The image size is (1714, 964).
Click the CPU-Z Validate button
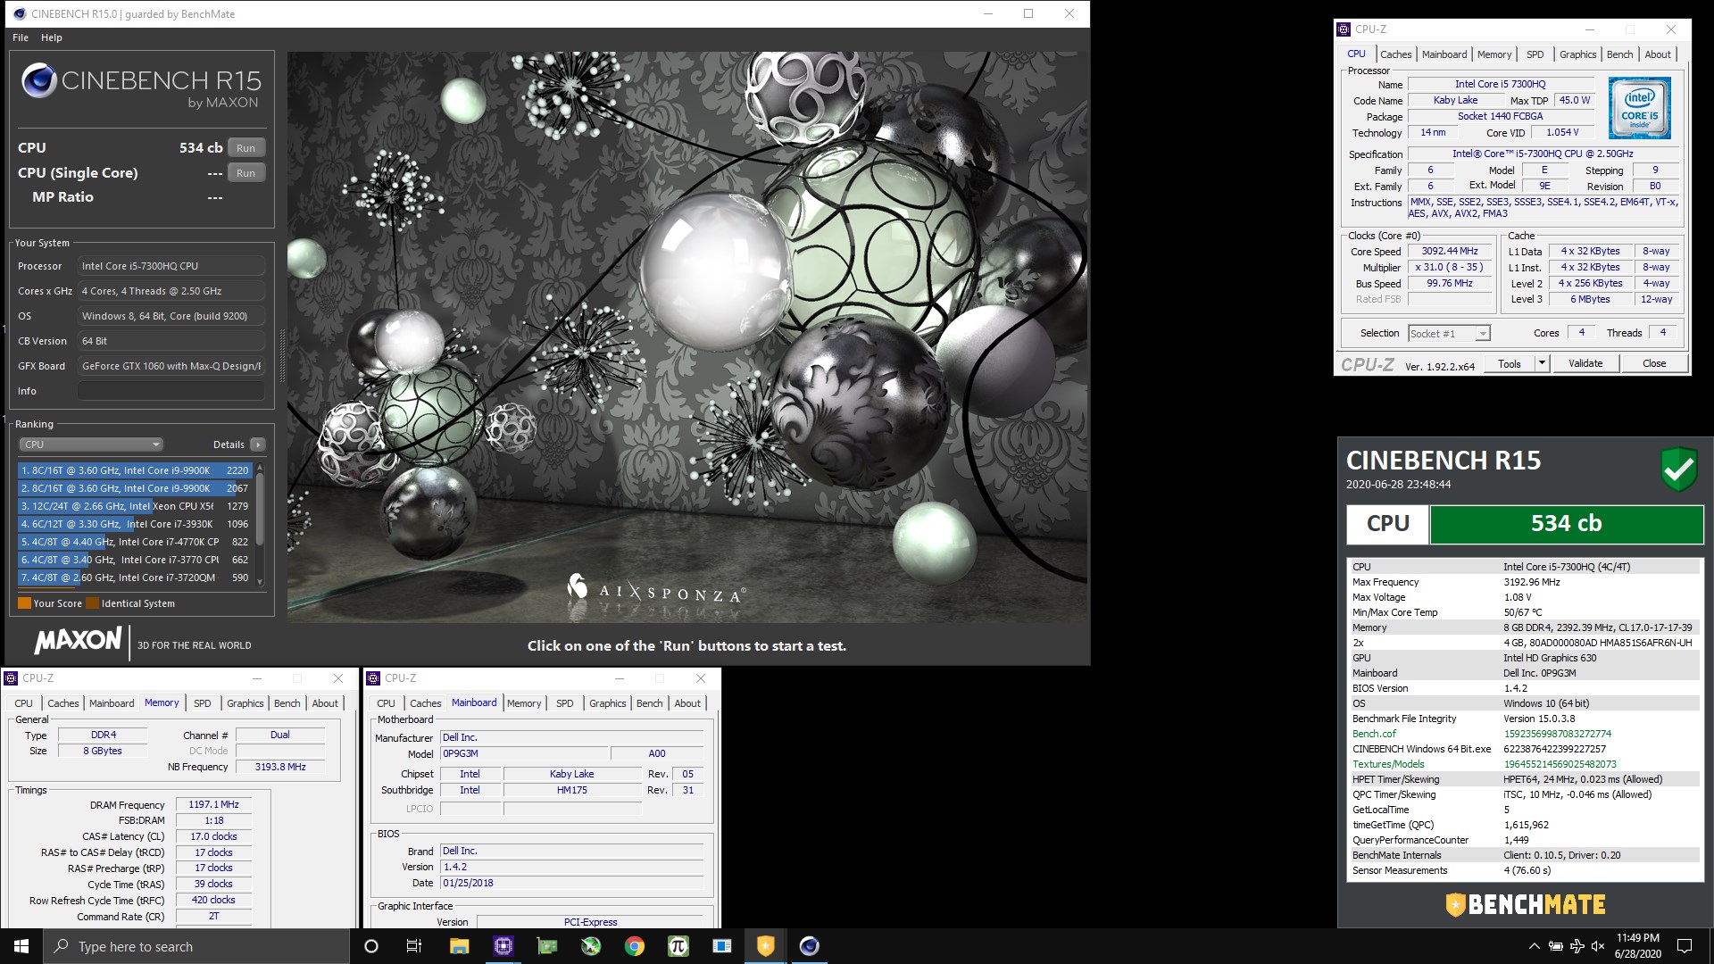click(1585, 364)
